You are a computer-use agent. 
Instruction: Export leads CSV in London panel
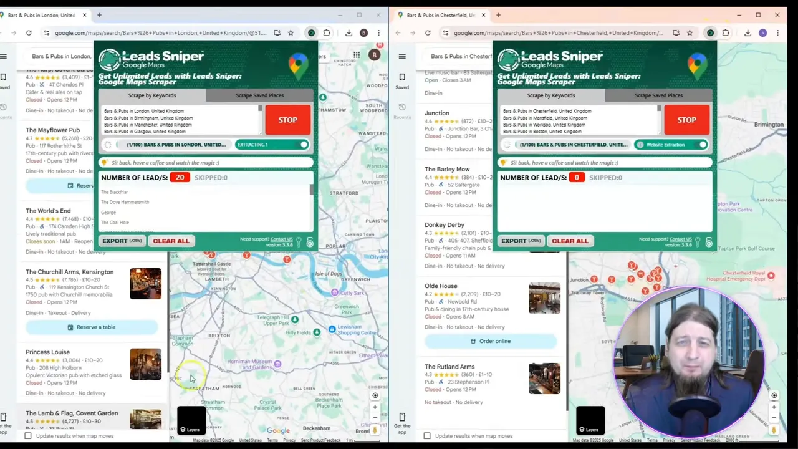[122, 241]
